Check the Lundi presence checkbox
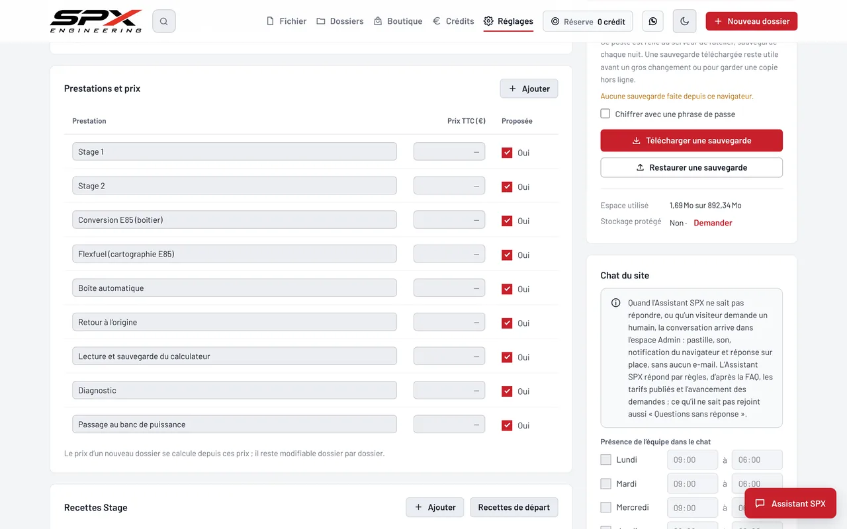This screenshot has height=529, width=847. point(605,460)
